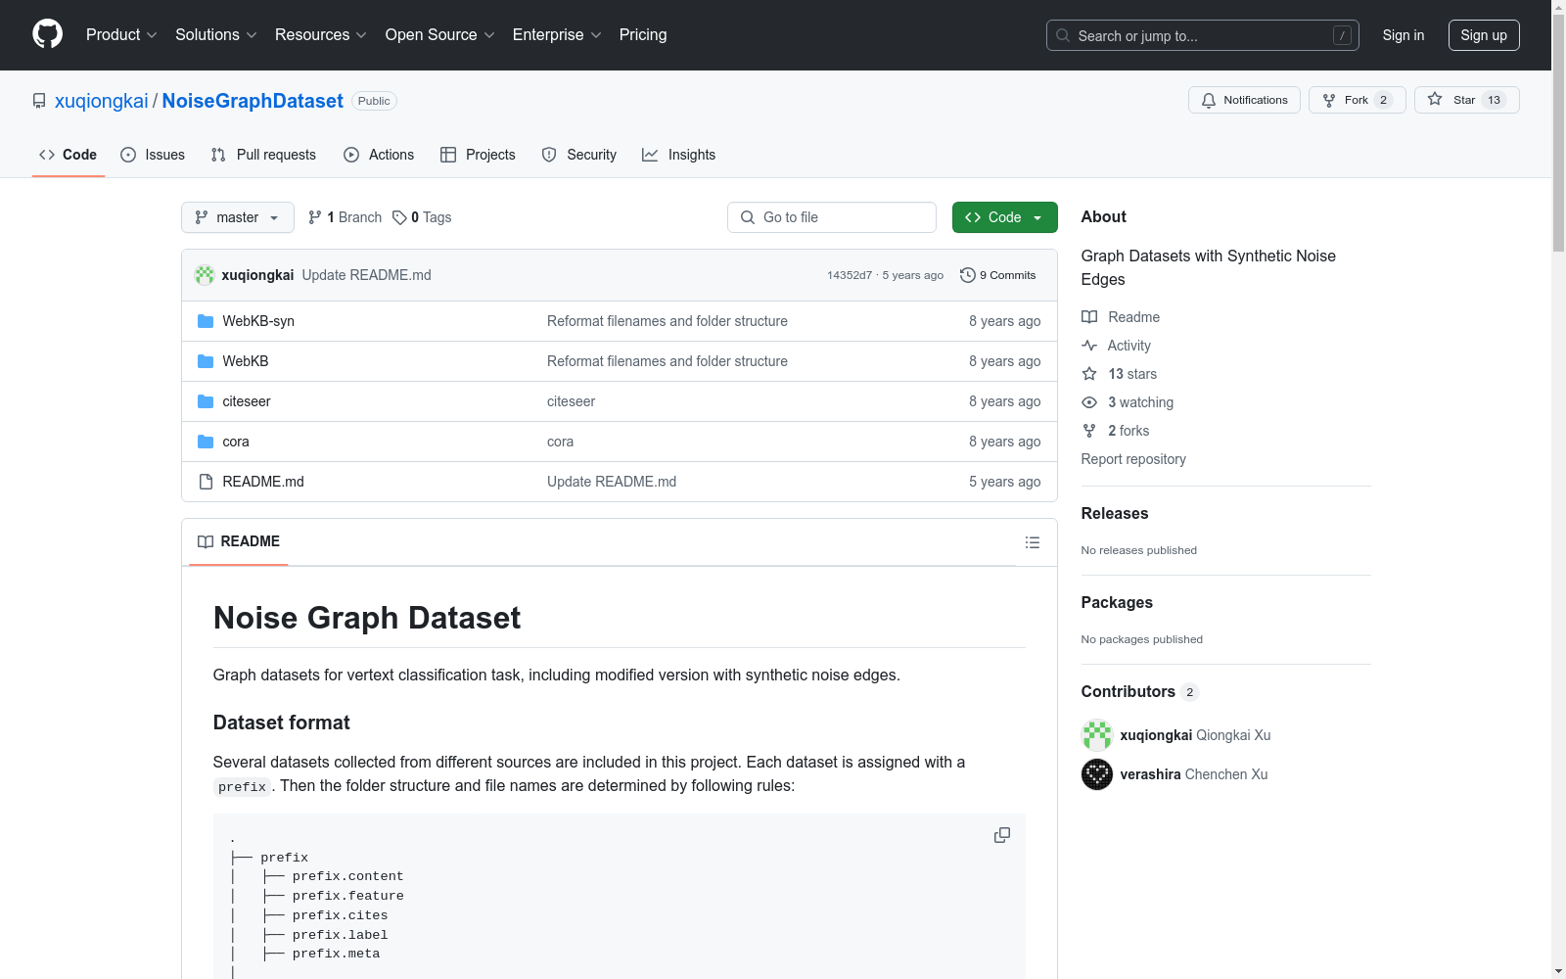Click the star icon on Star button
This screenshot has height=979, width=1566.
1435,99
